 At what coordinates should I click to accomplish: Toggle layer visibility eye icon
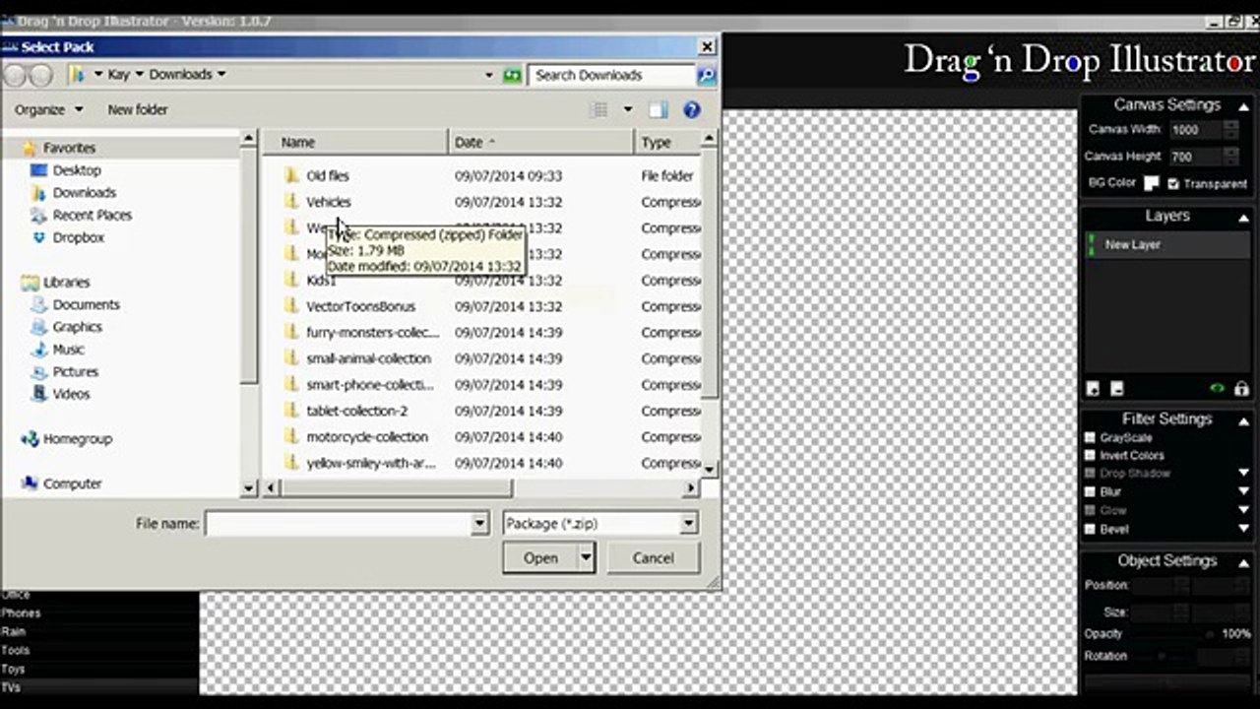point(1218,389)
